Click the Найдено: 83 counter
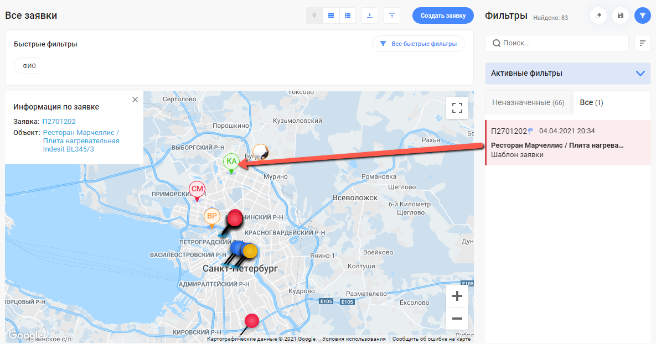Screen dimensions: 656x344 (551, 18)
